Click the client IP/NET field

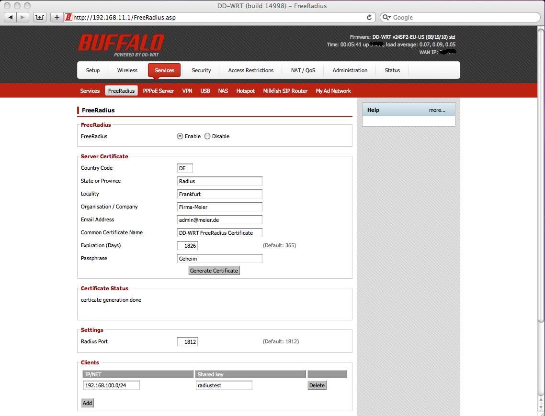(112, 385)
